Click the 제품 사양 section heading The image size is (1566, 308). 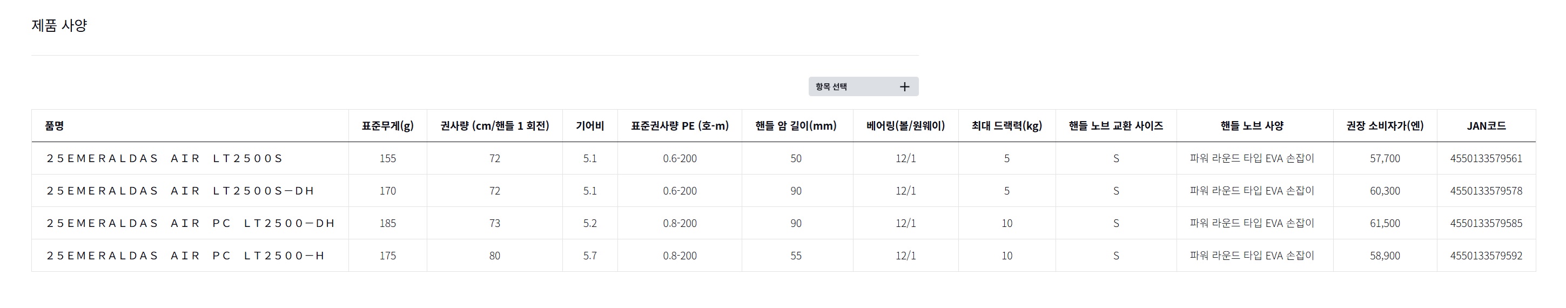[x=59, y=25]
